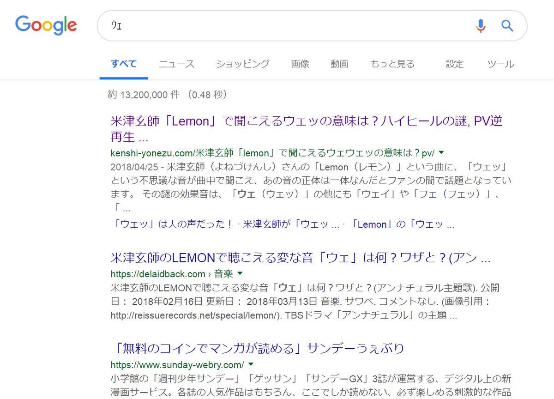Open result 米津玄師「Lemon」で聞こえるウェッの意味は
554x399 pixels.
pyautogui.click(x=307, y=129)
